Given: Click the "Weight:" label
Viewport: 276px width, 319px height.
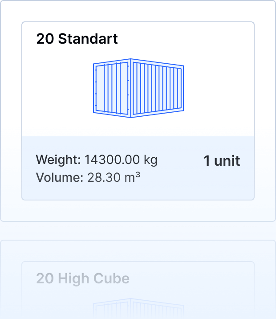Looking at the screenshot, I should click(x=58, y=159).
